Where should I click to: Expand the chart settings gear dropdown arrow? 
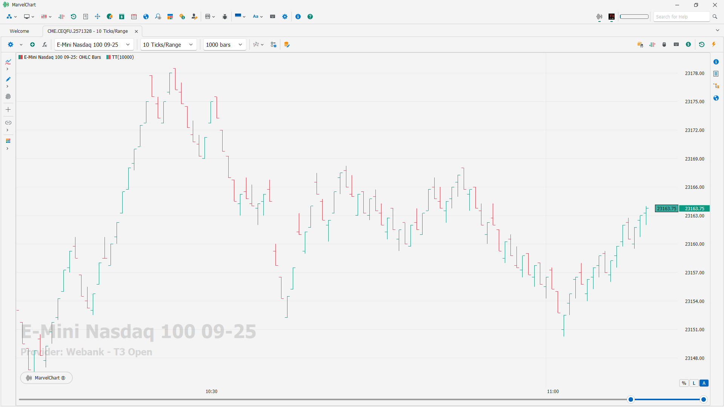coord(21,44)
